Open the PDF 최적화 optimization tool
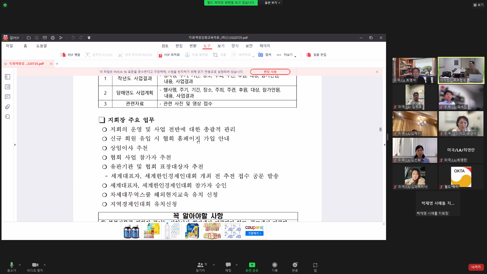Image resolution: width=487 pixels, height=274 pixels. point(168,55)
